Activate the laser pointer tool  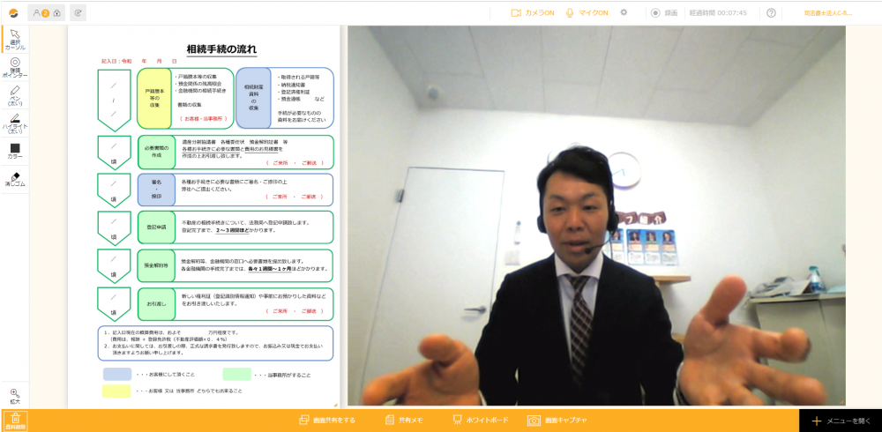[15, 68]
